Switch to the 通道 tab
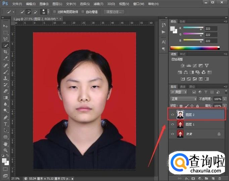Viewport: 229px width, 181px height. (183, 86)
